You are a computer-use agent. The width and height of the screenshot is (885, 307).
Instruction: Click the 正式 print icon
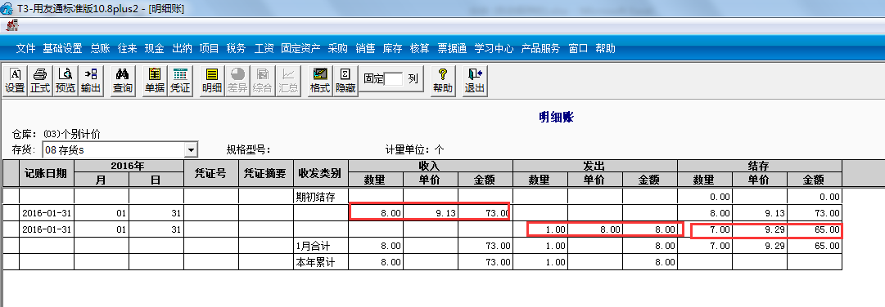tap(40, 81)
